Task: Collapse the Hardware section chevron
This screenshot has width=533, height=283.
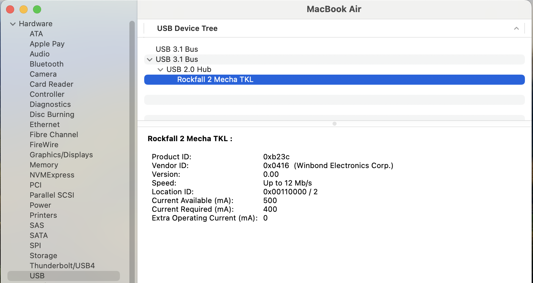Action: click(x=13, y=24)
